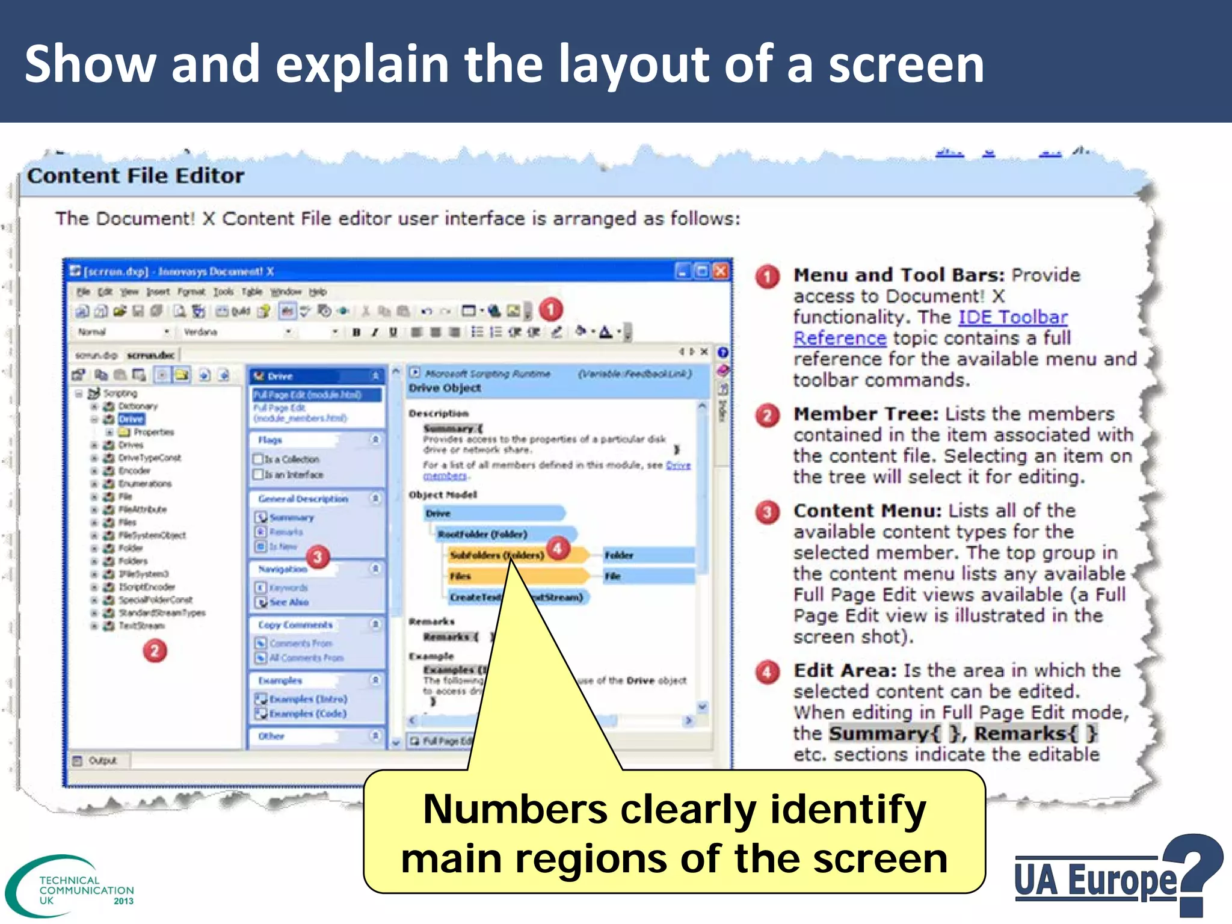
Task: Collapse the Flags panel group
Action: tap(375, 440)
